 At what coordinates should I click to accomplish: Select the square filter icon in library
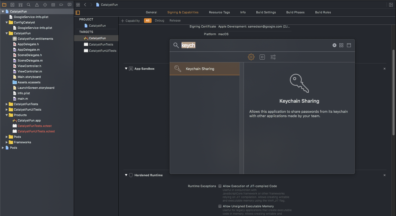(x=262, y=57)
